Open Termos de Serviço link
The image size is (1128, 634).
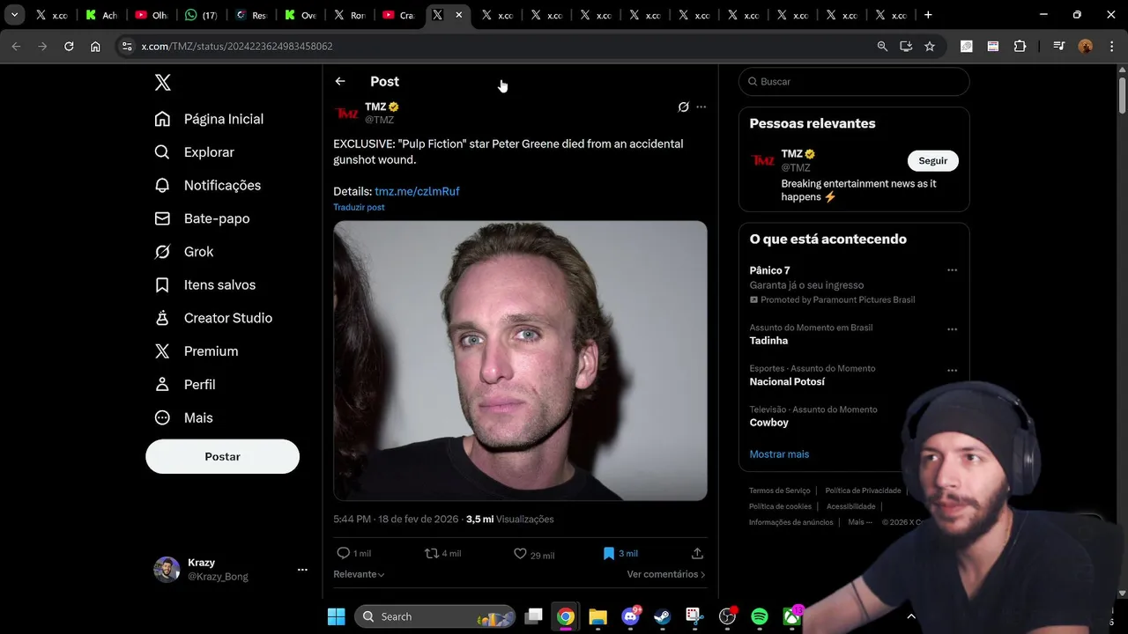(x=779, y=490)
